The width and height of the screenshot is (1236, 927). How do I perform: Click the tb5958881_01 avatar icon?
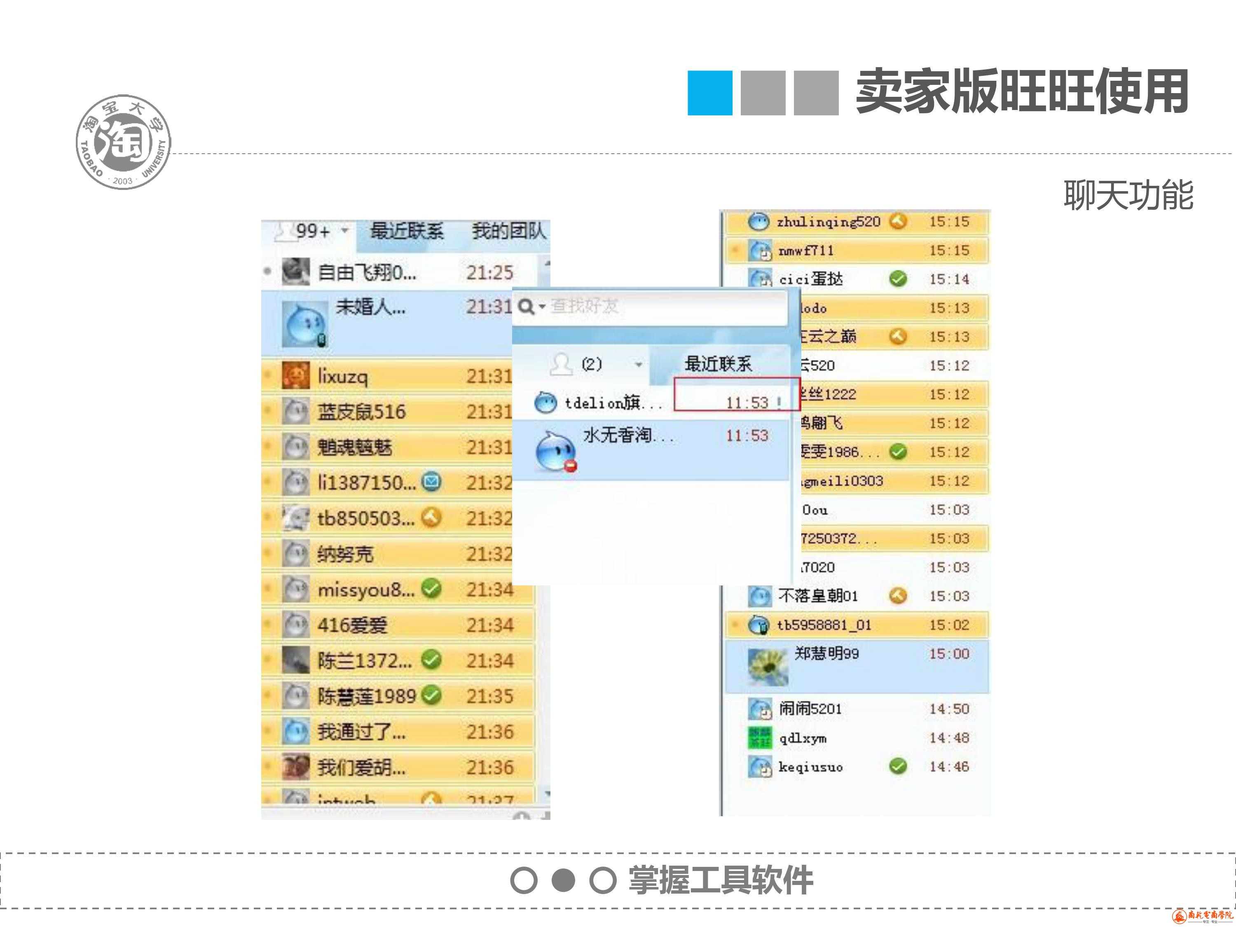pos(759,625)
